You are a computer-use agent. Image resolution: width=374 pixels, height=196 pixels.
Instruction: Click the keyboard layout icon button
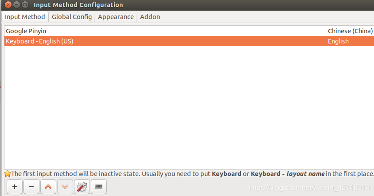pyautogui.click(x=98, y=187)
